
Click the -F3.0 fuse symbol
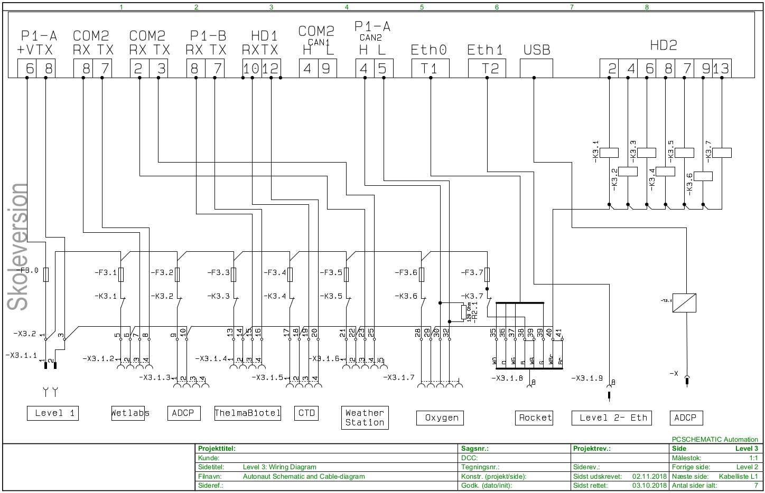coord(46,274)
